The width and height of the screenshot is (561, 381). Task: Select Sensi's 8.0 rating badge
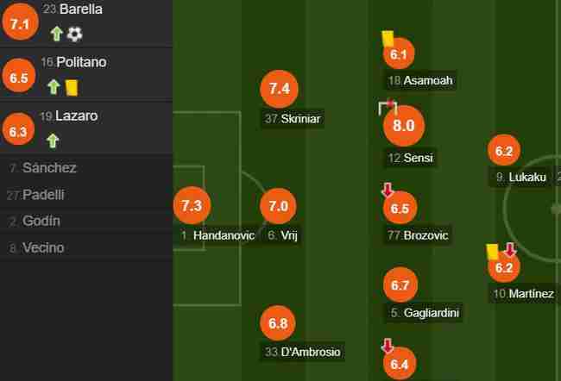(x=404, y=126)
